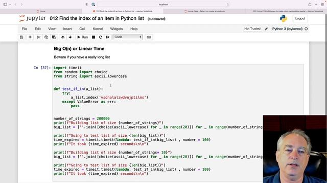327x183 pixels.
Task: Open the View menu
Action: tap(52, 29)
